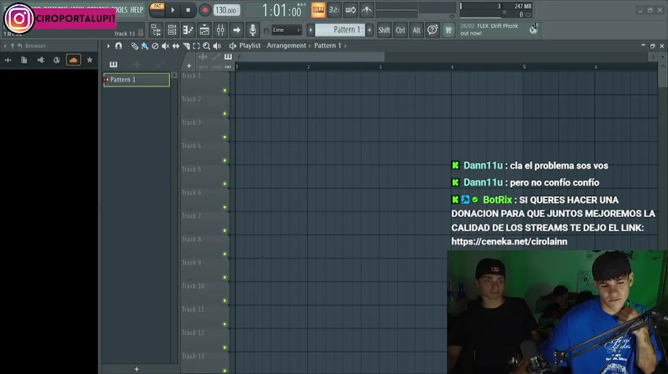Click the arrow-right tempo tapper icon
Screen dimensions: 668x374
(237, 30)
